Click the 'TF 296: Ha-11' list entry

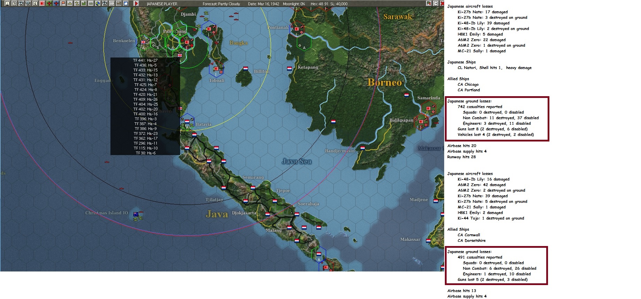(x=146, y=143)
